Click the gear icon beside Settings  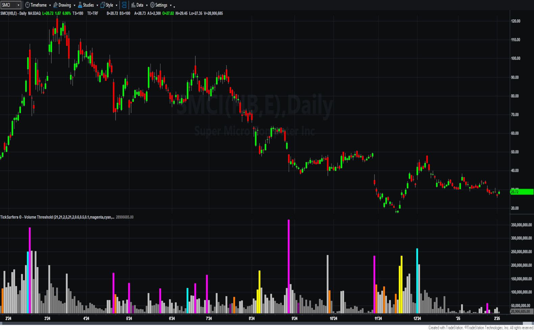(x=152, y=5)
